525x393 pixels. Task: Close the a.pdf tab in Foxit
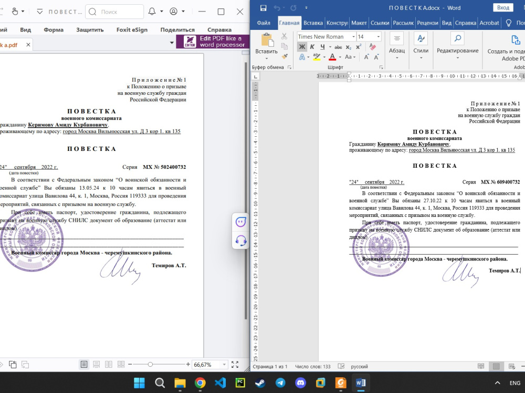28,45
